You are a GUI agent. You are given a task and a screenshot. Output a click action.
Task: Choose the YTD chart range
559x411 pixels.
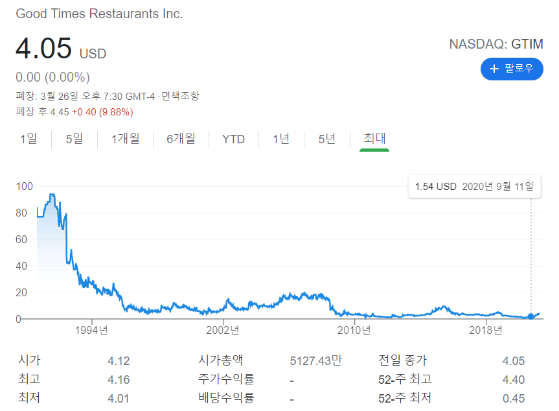234,139
